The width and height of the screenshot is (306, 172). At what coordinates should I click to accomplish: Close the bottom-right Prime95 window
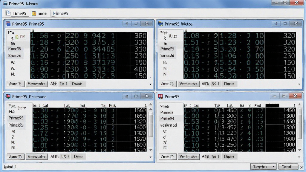click(x=295, y=96)
